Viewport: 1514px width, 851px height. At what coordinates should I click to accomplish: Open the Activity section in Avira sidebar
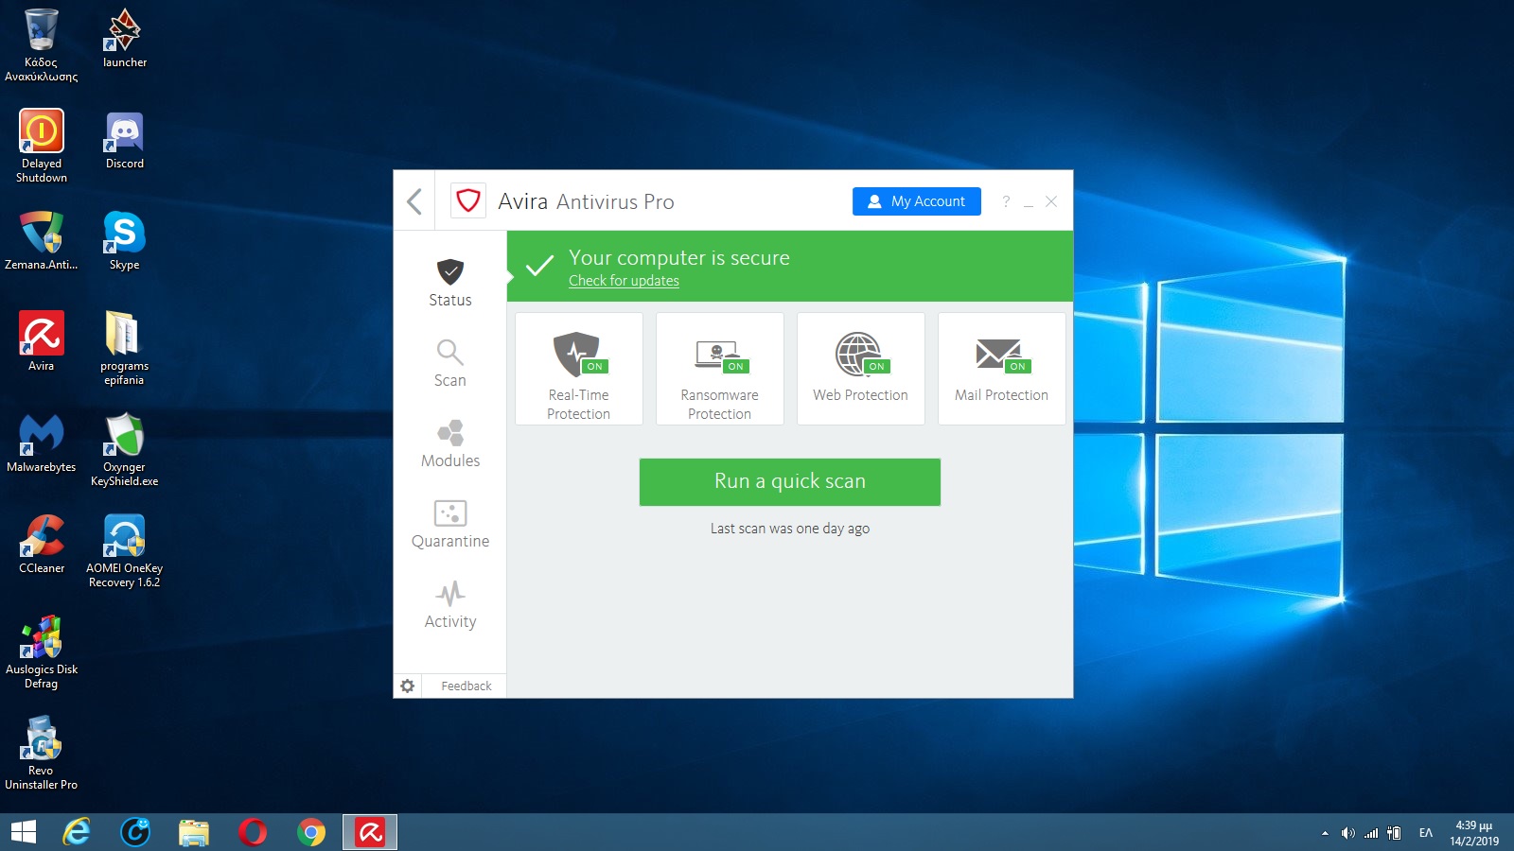coord(450,604)
